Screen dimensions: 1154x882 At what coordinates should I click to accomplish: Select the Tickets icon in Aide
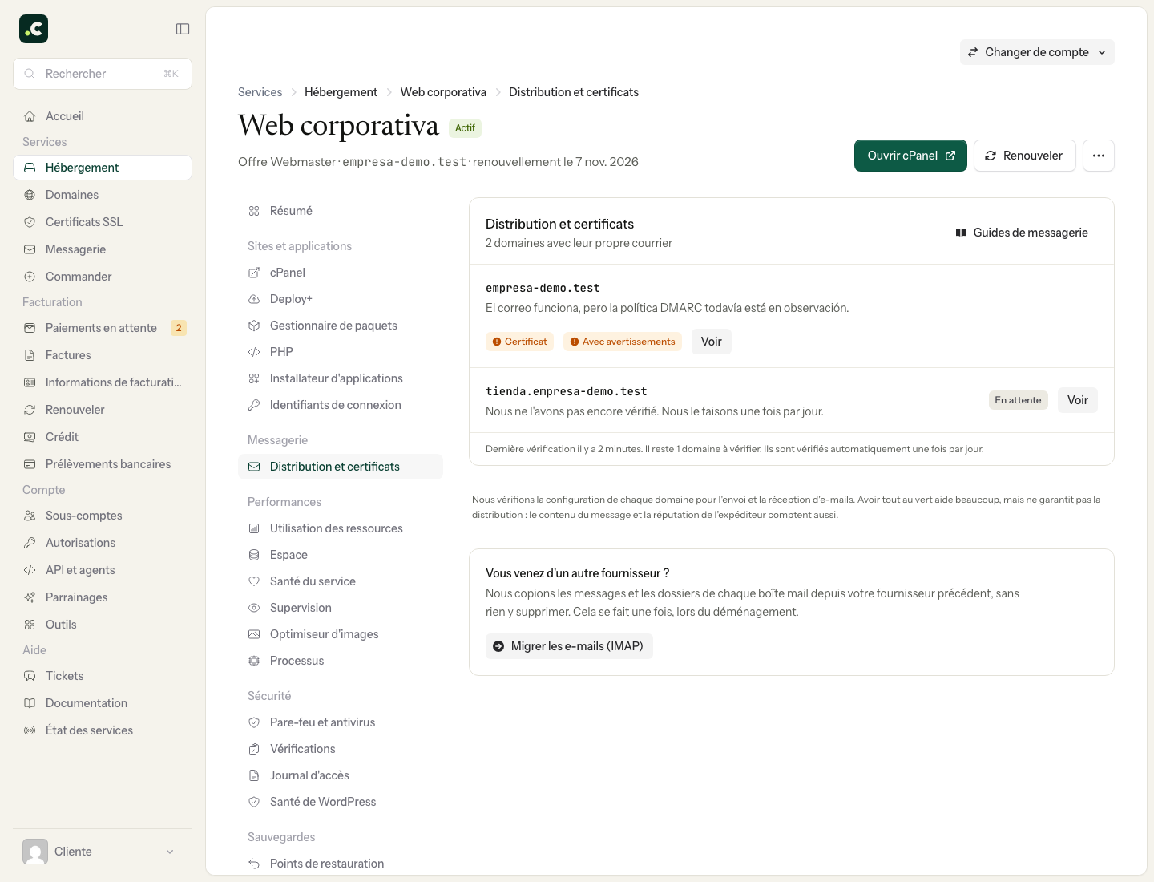[x=30, y=676]
